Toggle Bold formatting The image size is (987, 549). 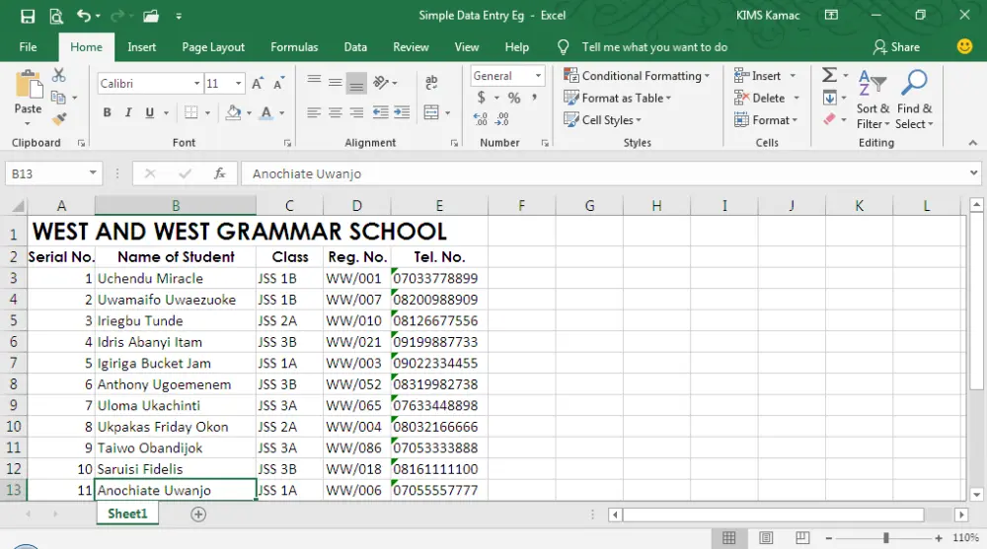pos(107,112)
